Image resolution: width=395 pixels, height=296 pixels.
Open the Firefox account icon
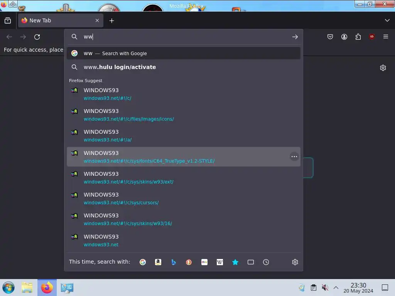pos(344,37)
